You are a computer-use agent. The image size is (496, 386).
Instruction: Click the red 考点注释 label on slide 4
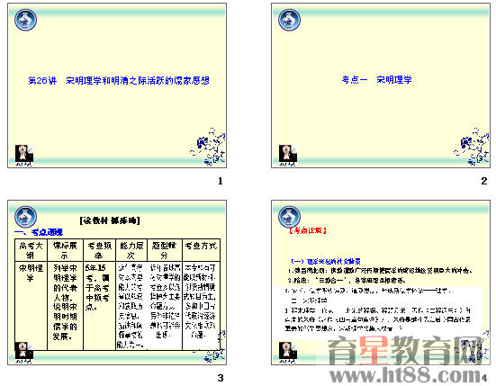[x=308, y=230]
